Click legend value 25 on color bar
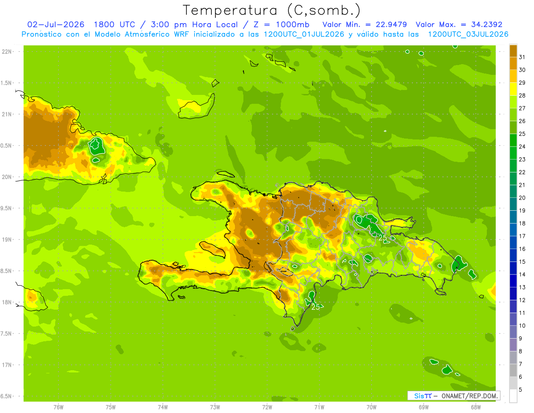The width and height of the screenshot is (534, 413). (x=522, y=134)
